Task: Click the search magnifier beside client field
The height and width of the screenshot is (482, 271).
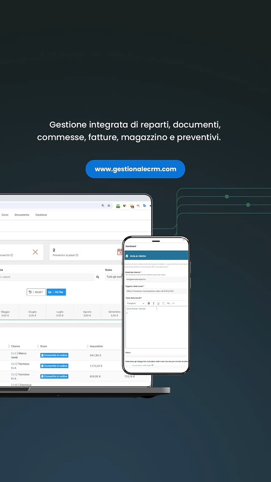Action: pos(98,277)
